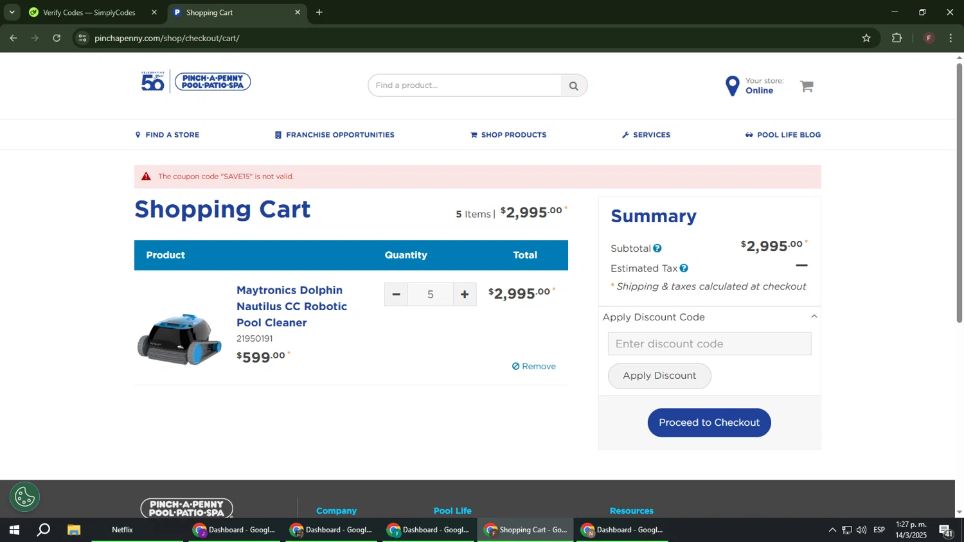964x542 pixels.
Task: Switch to the Verify Codes SimplyCodes tab
Action: [x=90, y=12]
